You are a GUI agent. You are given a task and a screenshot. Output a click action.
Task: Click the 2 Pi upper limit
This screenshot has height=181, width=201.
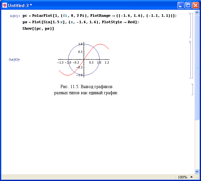point(81,15)
